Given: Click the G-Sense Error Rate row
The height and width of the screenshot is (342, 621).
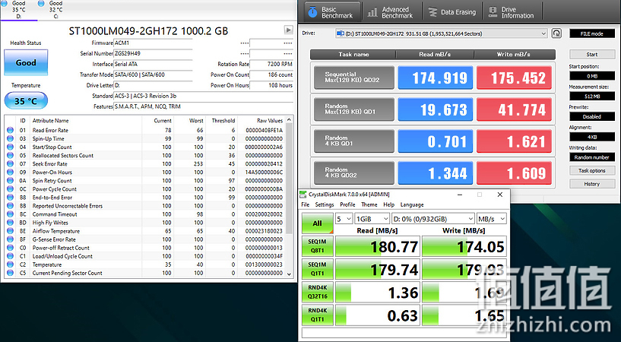Looking at the screenshot, I should [145, 239].
